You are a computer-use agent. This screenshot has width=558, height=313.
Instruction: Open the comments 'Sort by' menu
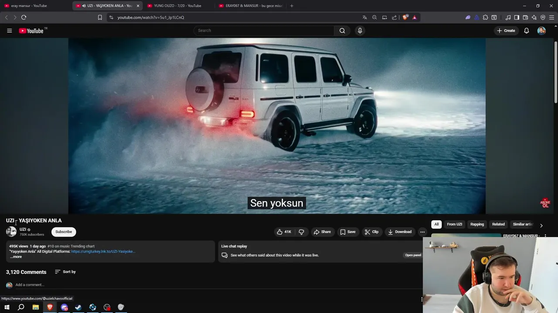pos(65,272)
